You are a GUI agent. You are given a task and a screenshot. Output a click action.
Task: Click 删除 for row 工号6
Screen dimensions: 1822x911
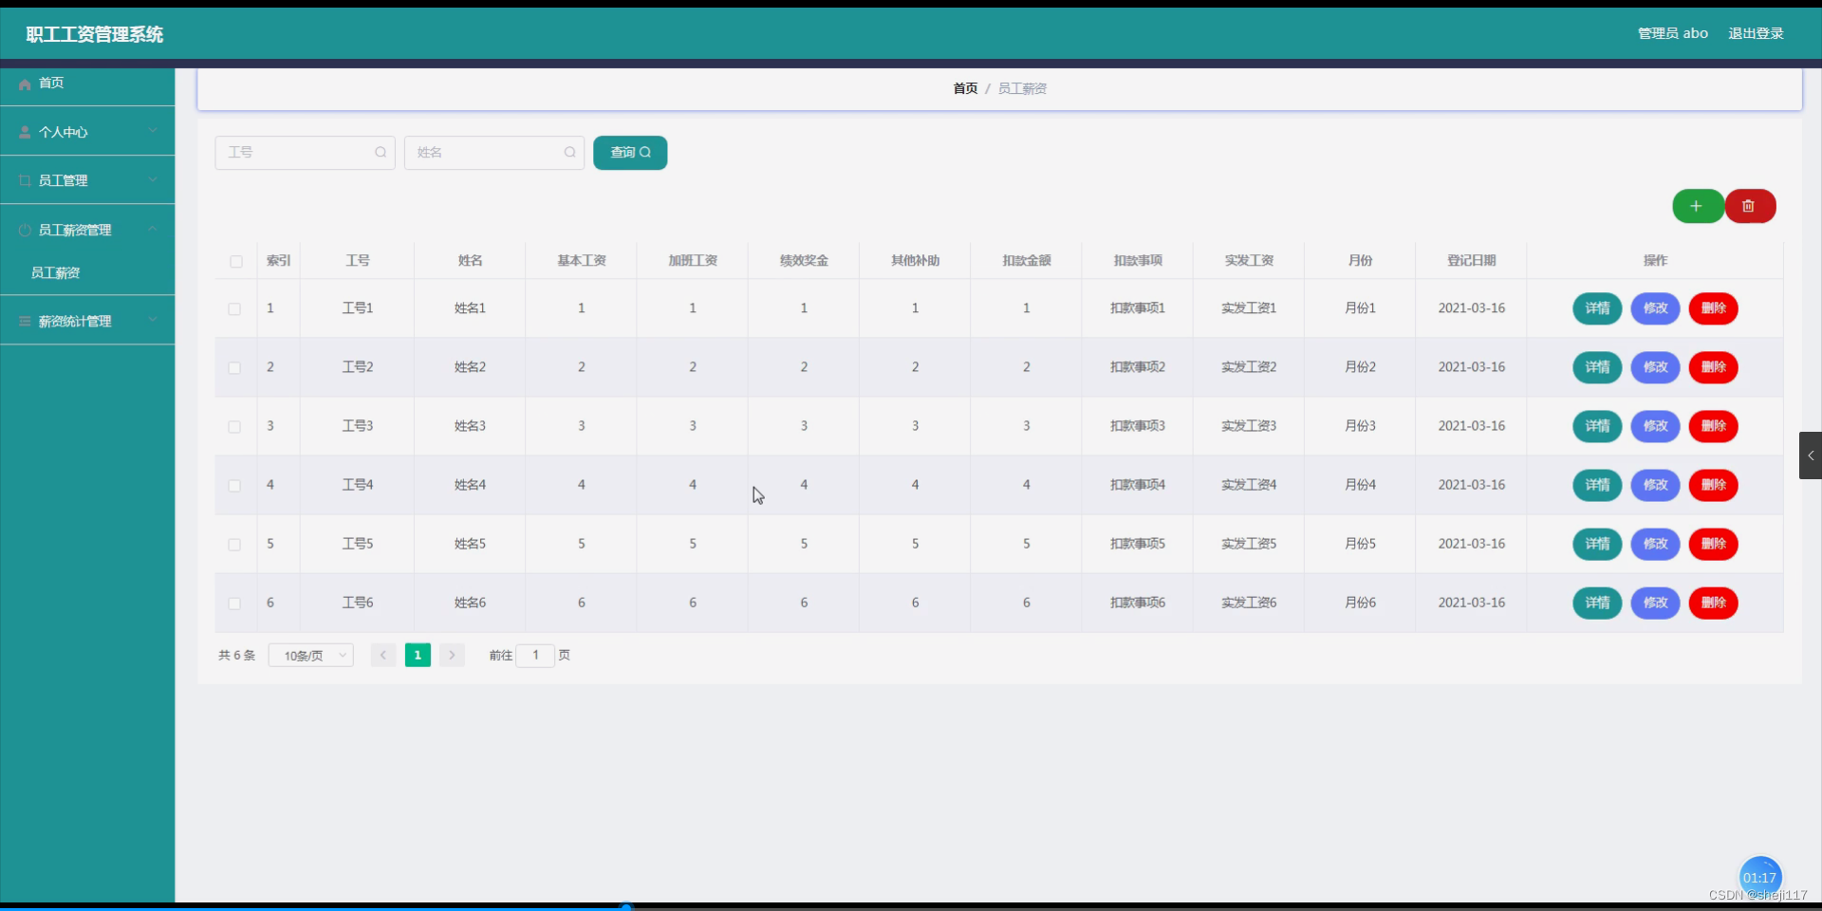pyautogui.click(x=1713, y=603)
